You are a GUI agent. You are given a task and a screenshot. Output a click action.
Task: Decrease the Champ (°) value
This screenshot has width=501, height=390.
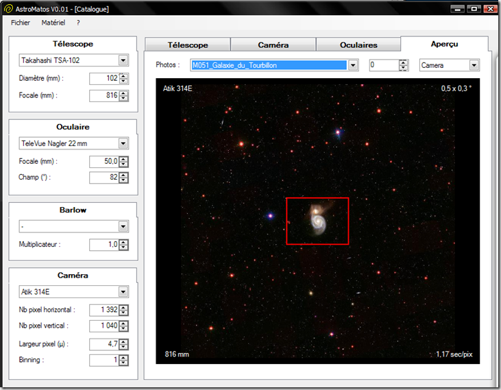123,180
